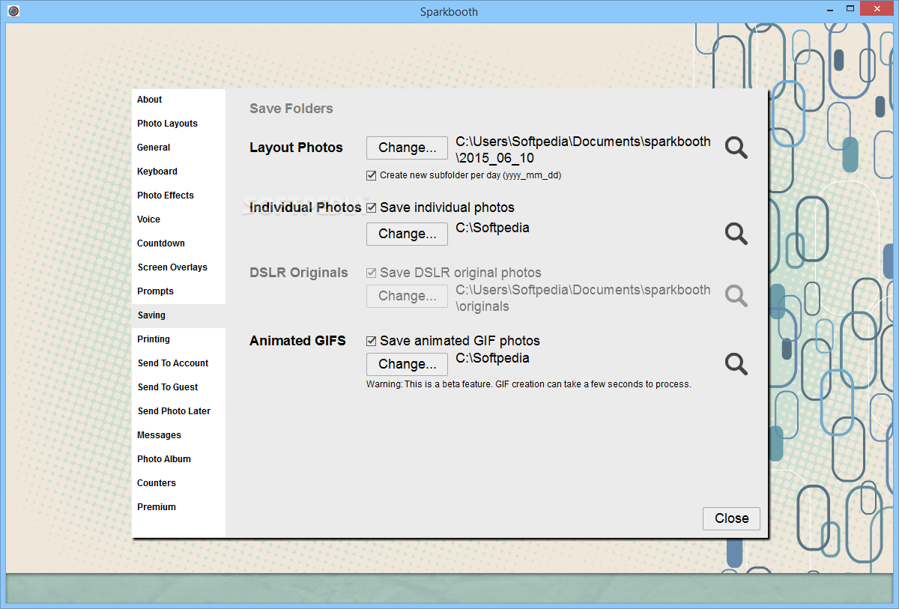This screenshot has height=609, width=899.
Task: Click the Save DSLR original photos checkbox
Action: 371,273
